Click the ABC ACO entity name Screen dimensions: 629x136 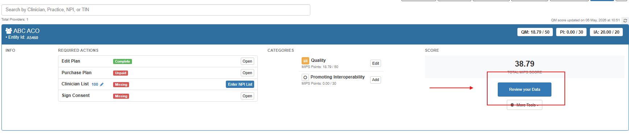click(26, 31)
